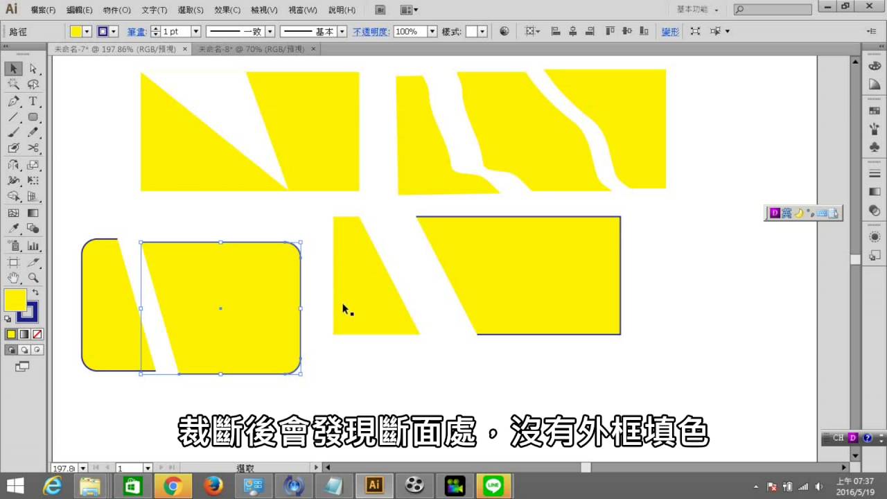This screenshot has height=499, width=887.
Task: Pick the Gradient tool
Action: point(33,213)
